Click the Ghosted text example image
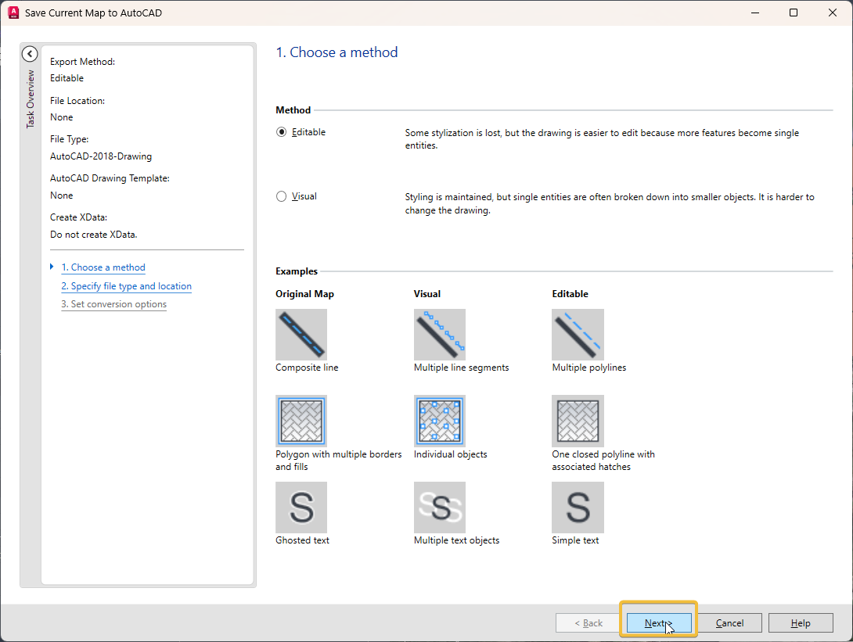Image resolution: width=853 pixels, height=642 pixels. (301, 508)
